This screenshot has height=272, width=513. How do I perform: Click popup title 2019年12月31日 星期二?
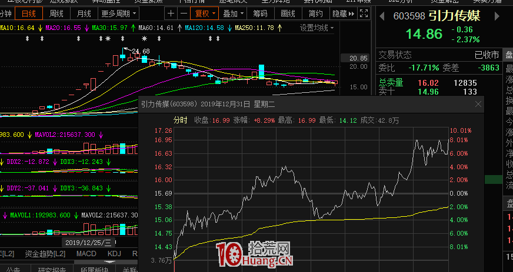[238, 104]
